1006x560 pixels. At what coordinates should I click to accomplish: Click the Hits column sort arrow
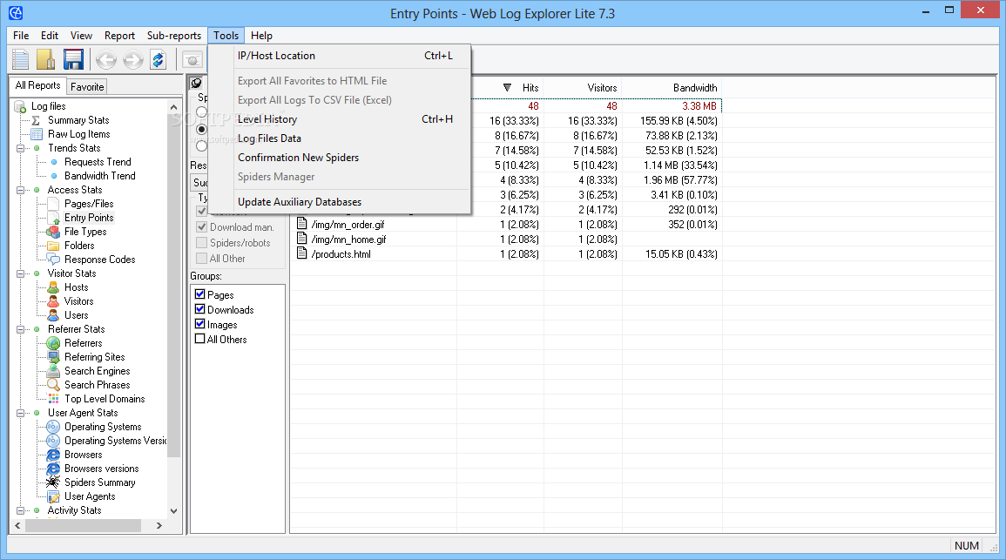click(x=507, y=88)
